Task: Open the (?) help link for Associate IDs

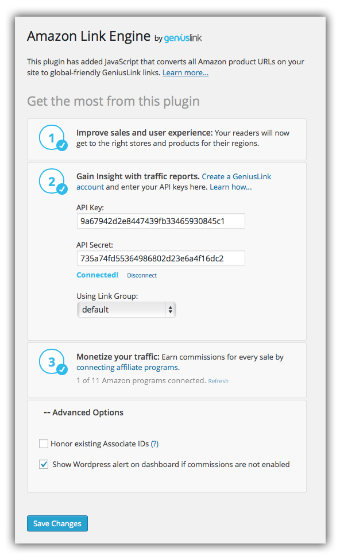Action: tap(154, 444)
